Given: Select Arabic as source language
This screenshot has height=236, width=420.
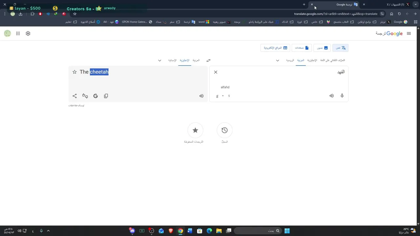Looking at the screenshot, I should 301,60.
